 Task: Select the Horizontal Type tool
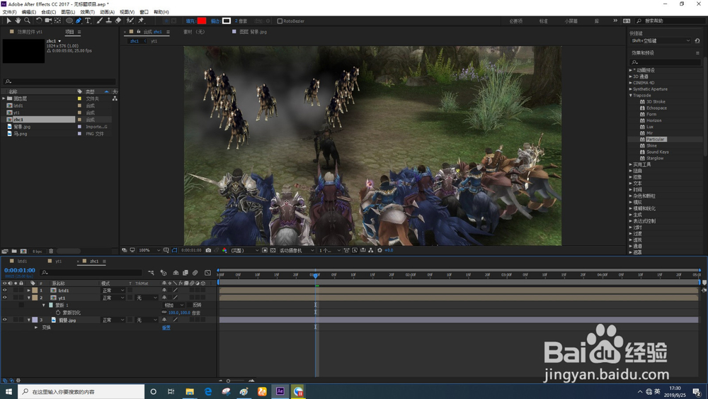(88, 21)
